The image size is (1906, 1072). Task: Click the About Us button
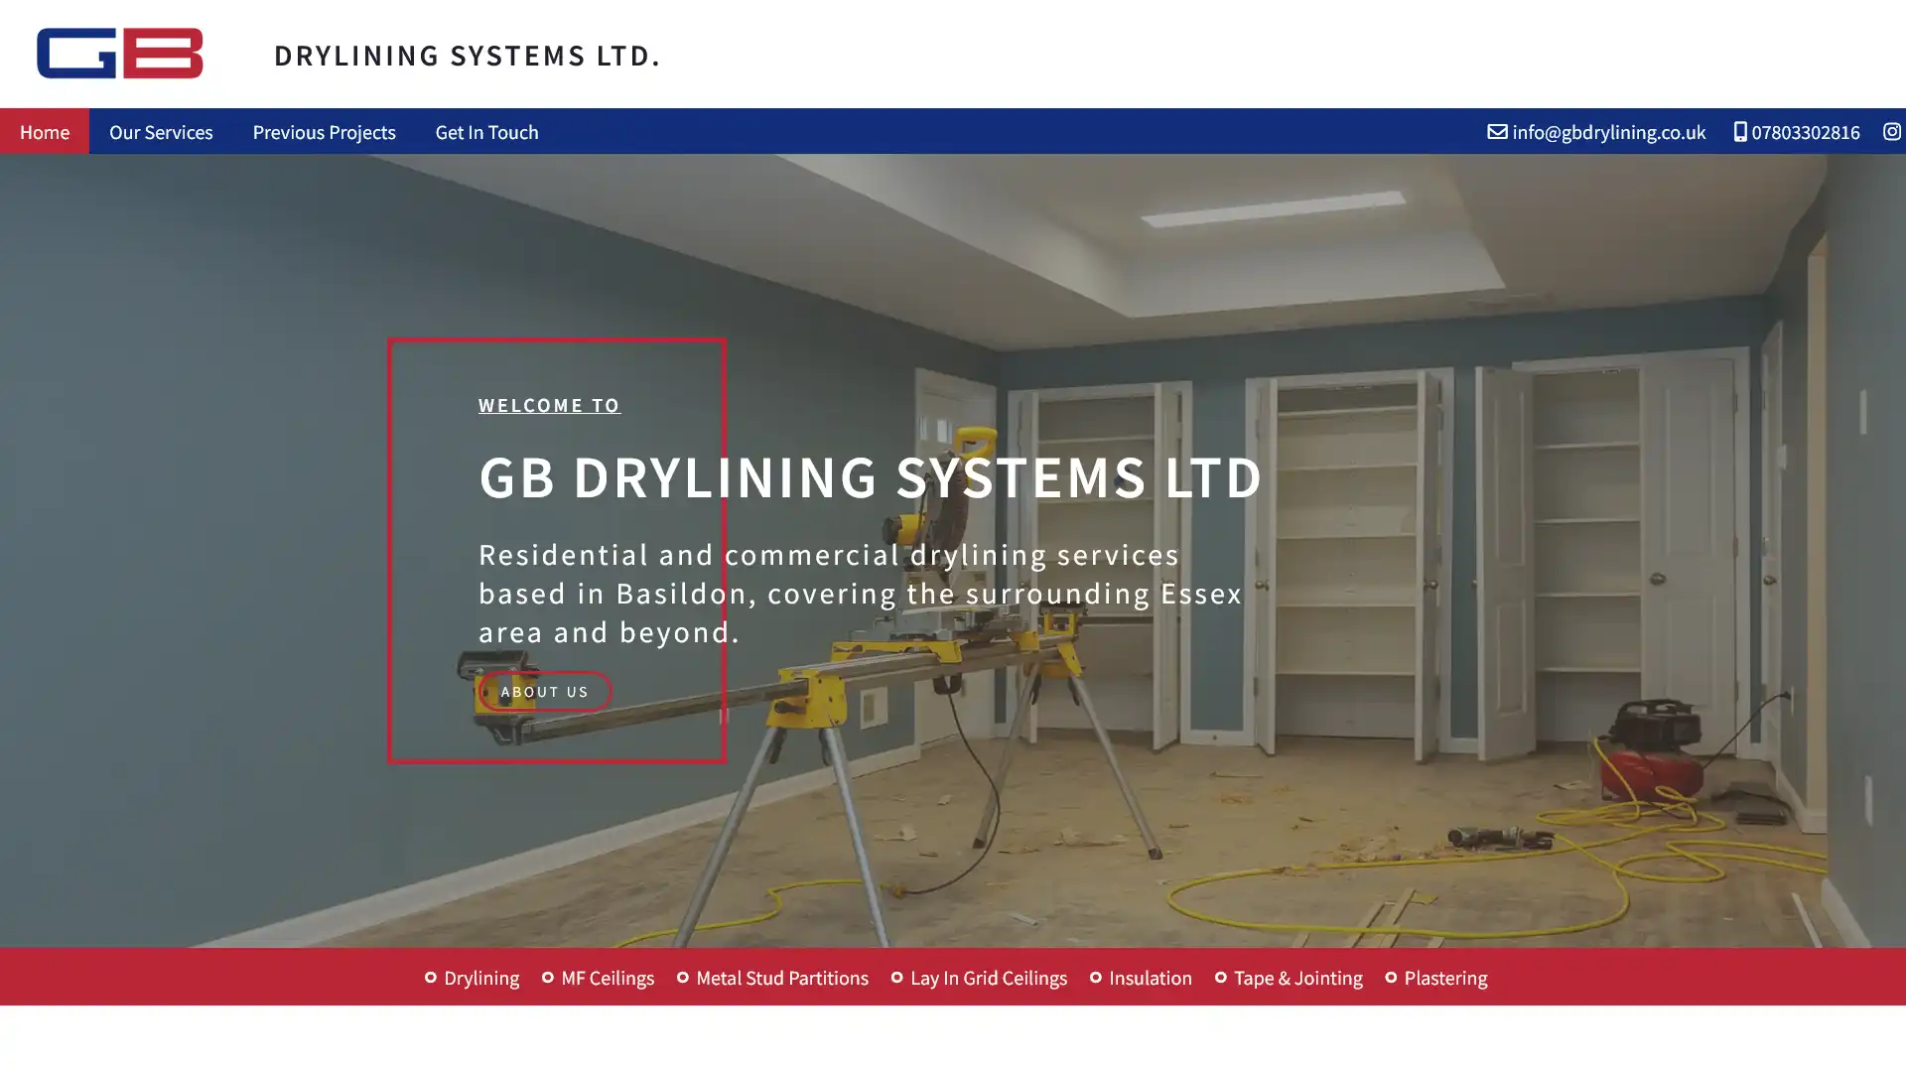545,691
